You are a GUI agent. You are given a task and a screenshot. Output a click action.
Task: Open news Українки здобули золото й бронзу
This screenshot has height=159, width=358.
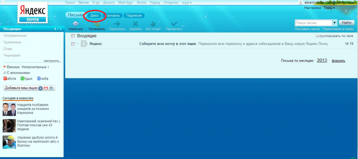click(38, 142)
